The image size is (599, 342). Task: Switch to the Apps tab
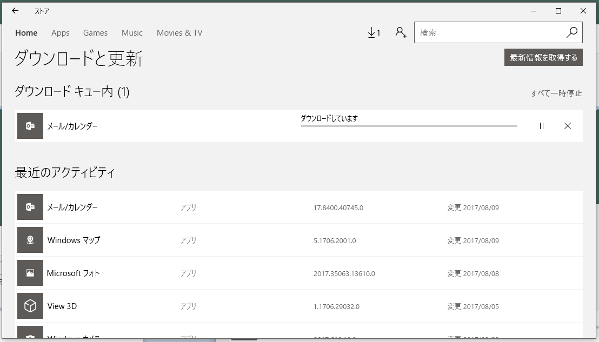(x=61, y=33)
